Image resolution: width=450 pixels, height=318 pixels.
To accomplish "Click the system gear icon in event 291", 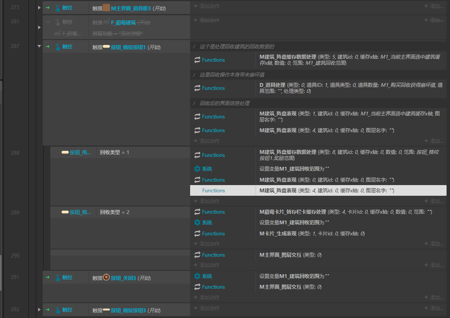I will 197,276.
